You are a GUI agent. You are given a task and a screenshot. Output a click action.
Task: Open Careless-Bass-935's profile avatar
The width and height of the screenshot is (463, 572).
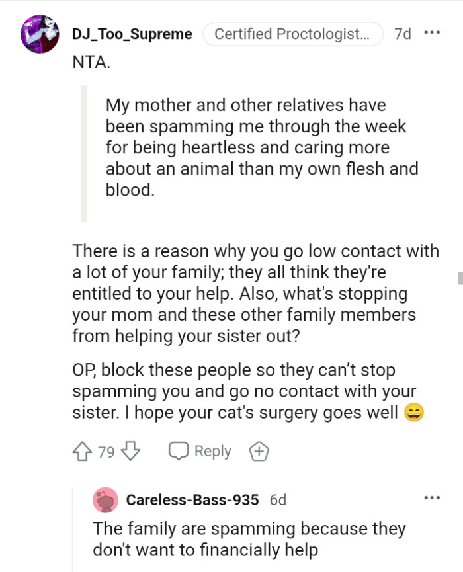pos(104,501)
